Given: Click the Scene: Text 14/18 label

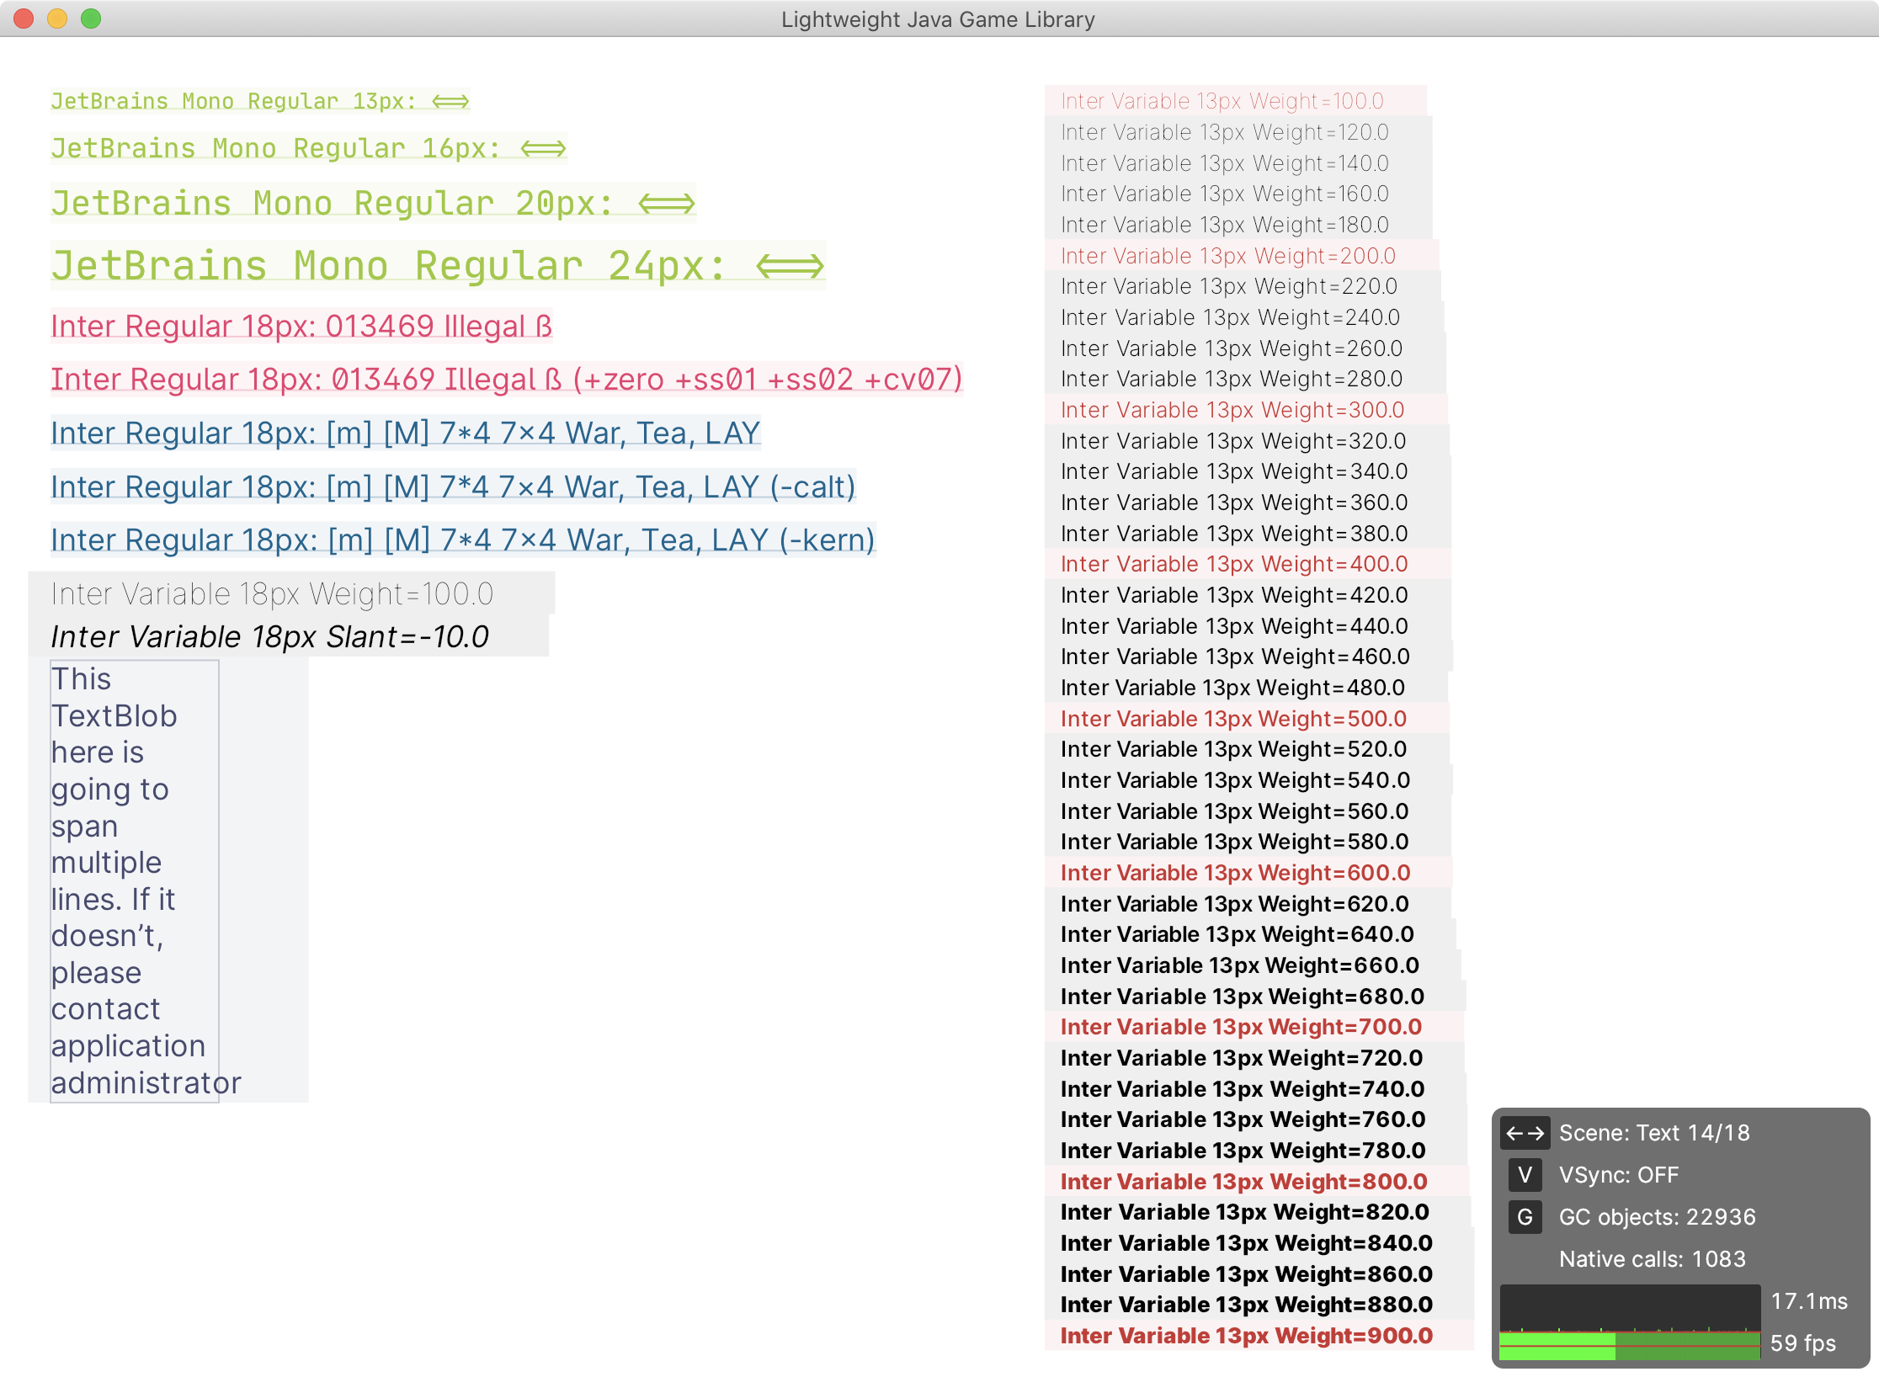Looking at the screenshot, I should (1653, 1133).
